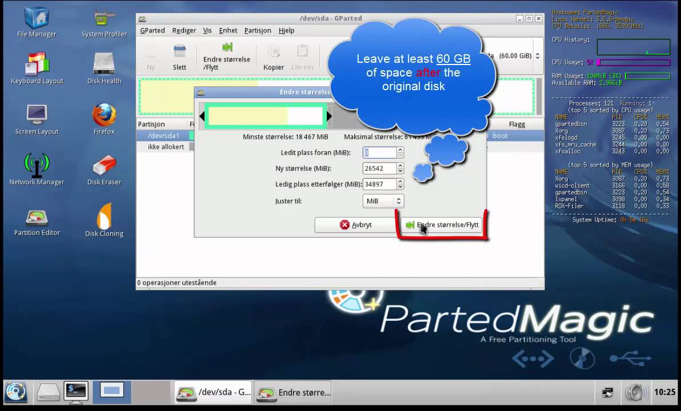The image size is (681, 411).
Task: Click the Ledit plass foran input field
Action: point(379,152)
